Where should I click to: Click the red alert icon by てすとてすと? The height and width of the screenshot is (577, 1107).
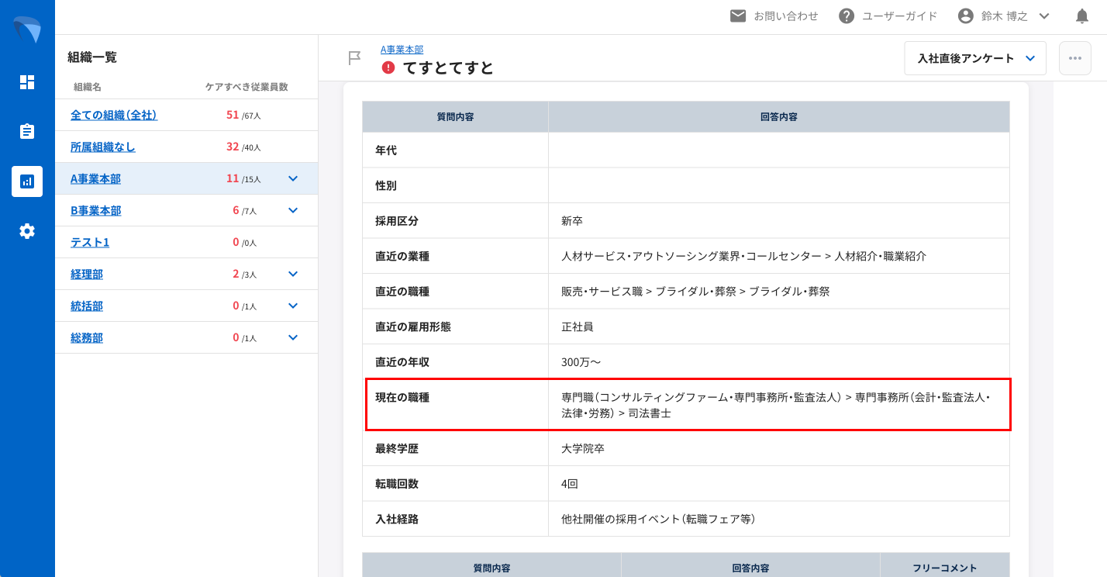pyautogui.click(x=388, y=67)
